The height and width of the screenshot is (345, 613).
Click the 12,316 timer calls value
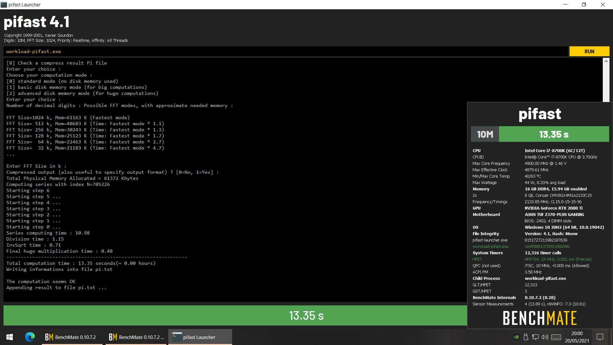(543, 253)
